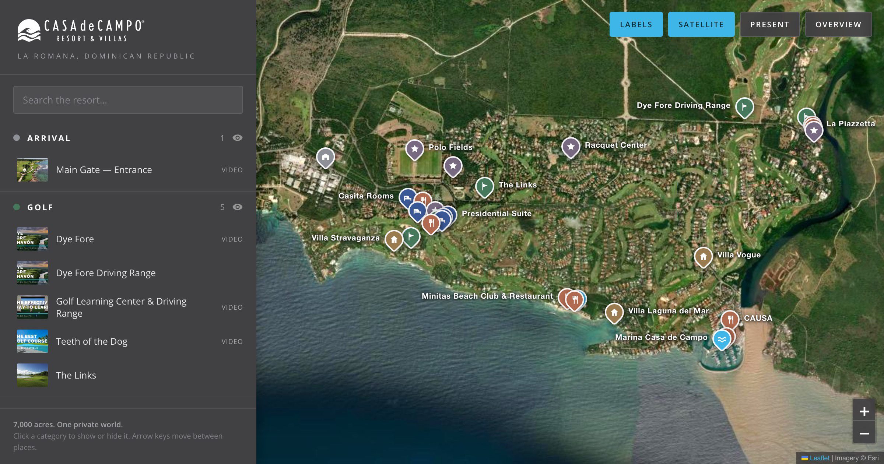Screen dimensions: 884x464
Task: Select the Casita Rooms blue bed pin
Action: coord(407,197)
